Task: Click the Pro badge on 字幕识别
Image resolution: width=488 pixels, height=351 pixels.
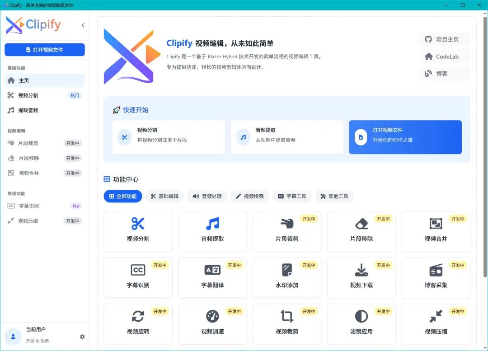Action: tap(75, 206)
